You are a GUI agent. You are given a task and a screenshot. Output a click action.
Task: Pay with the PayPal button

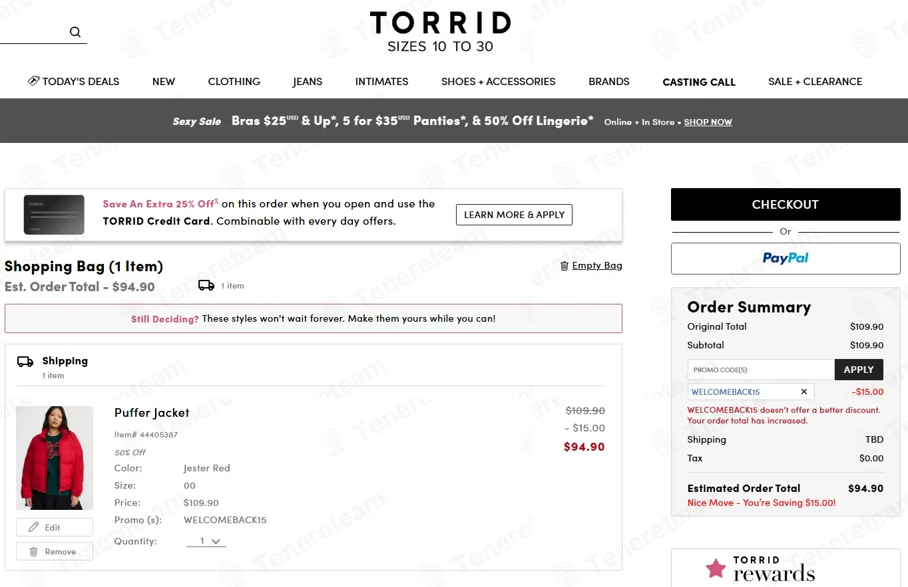click(x=786, y=259)
